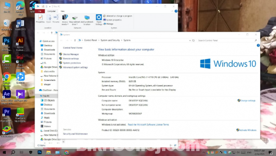Open the Windows Start menu
276x156 pixels.
click(x=4, y=152)
